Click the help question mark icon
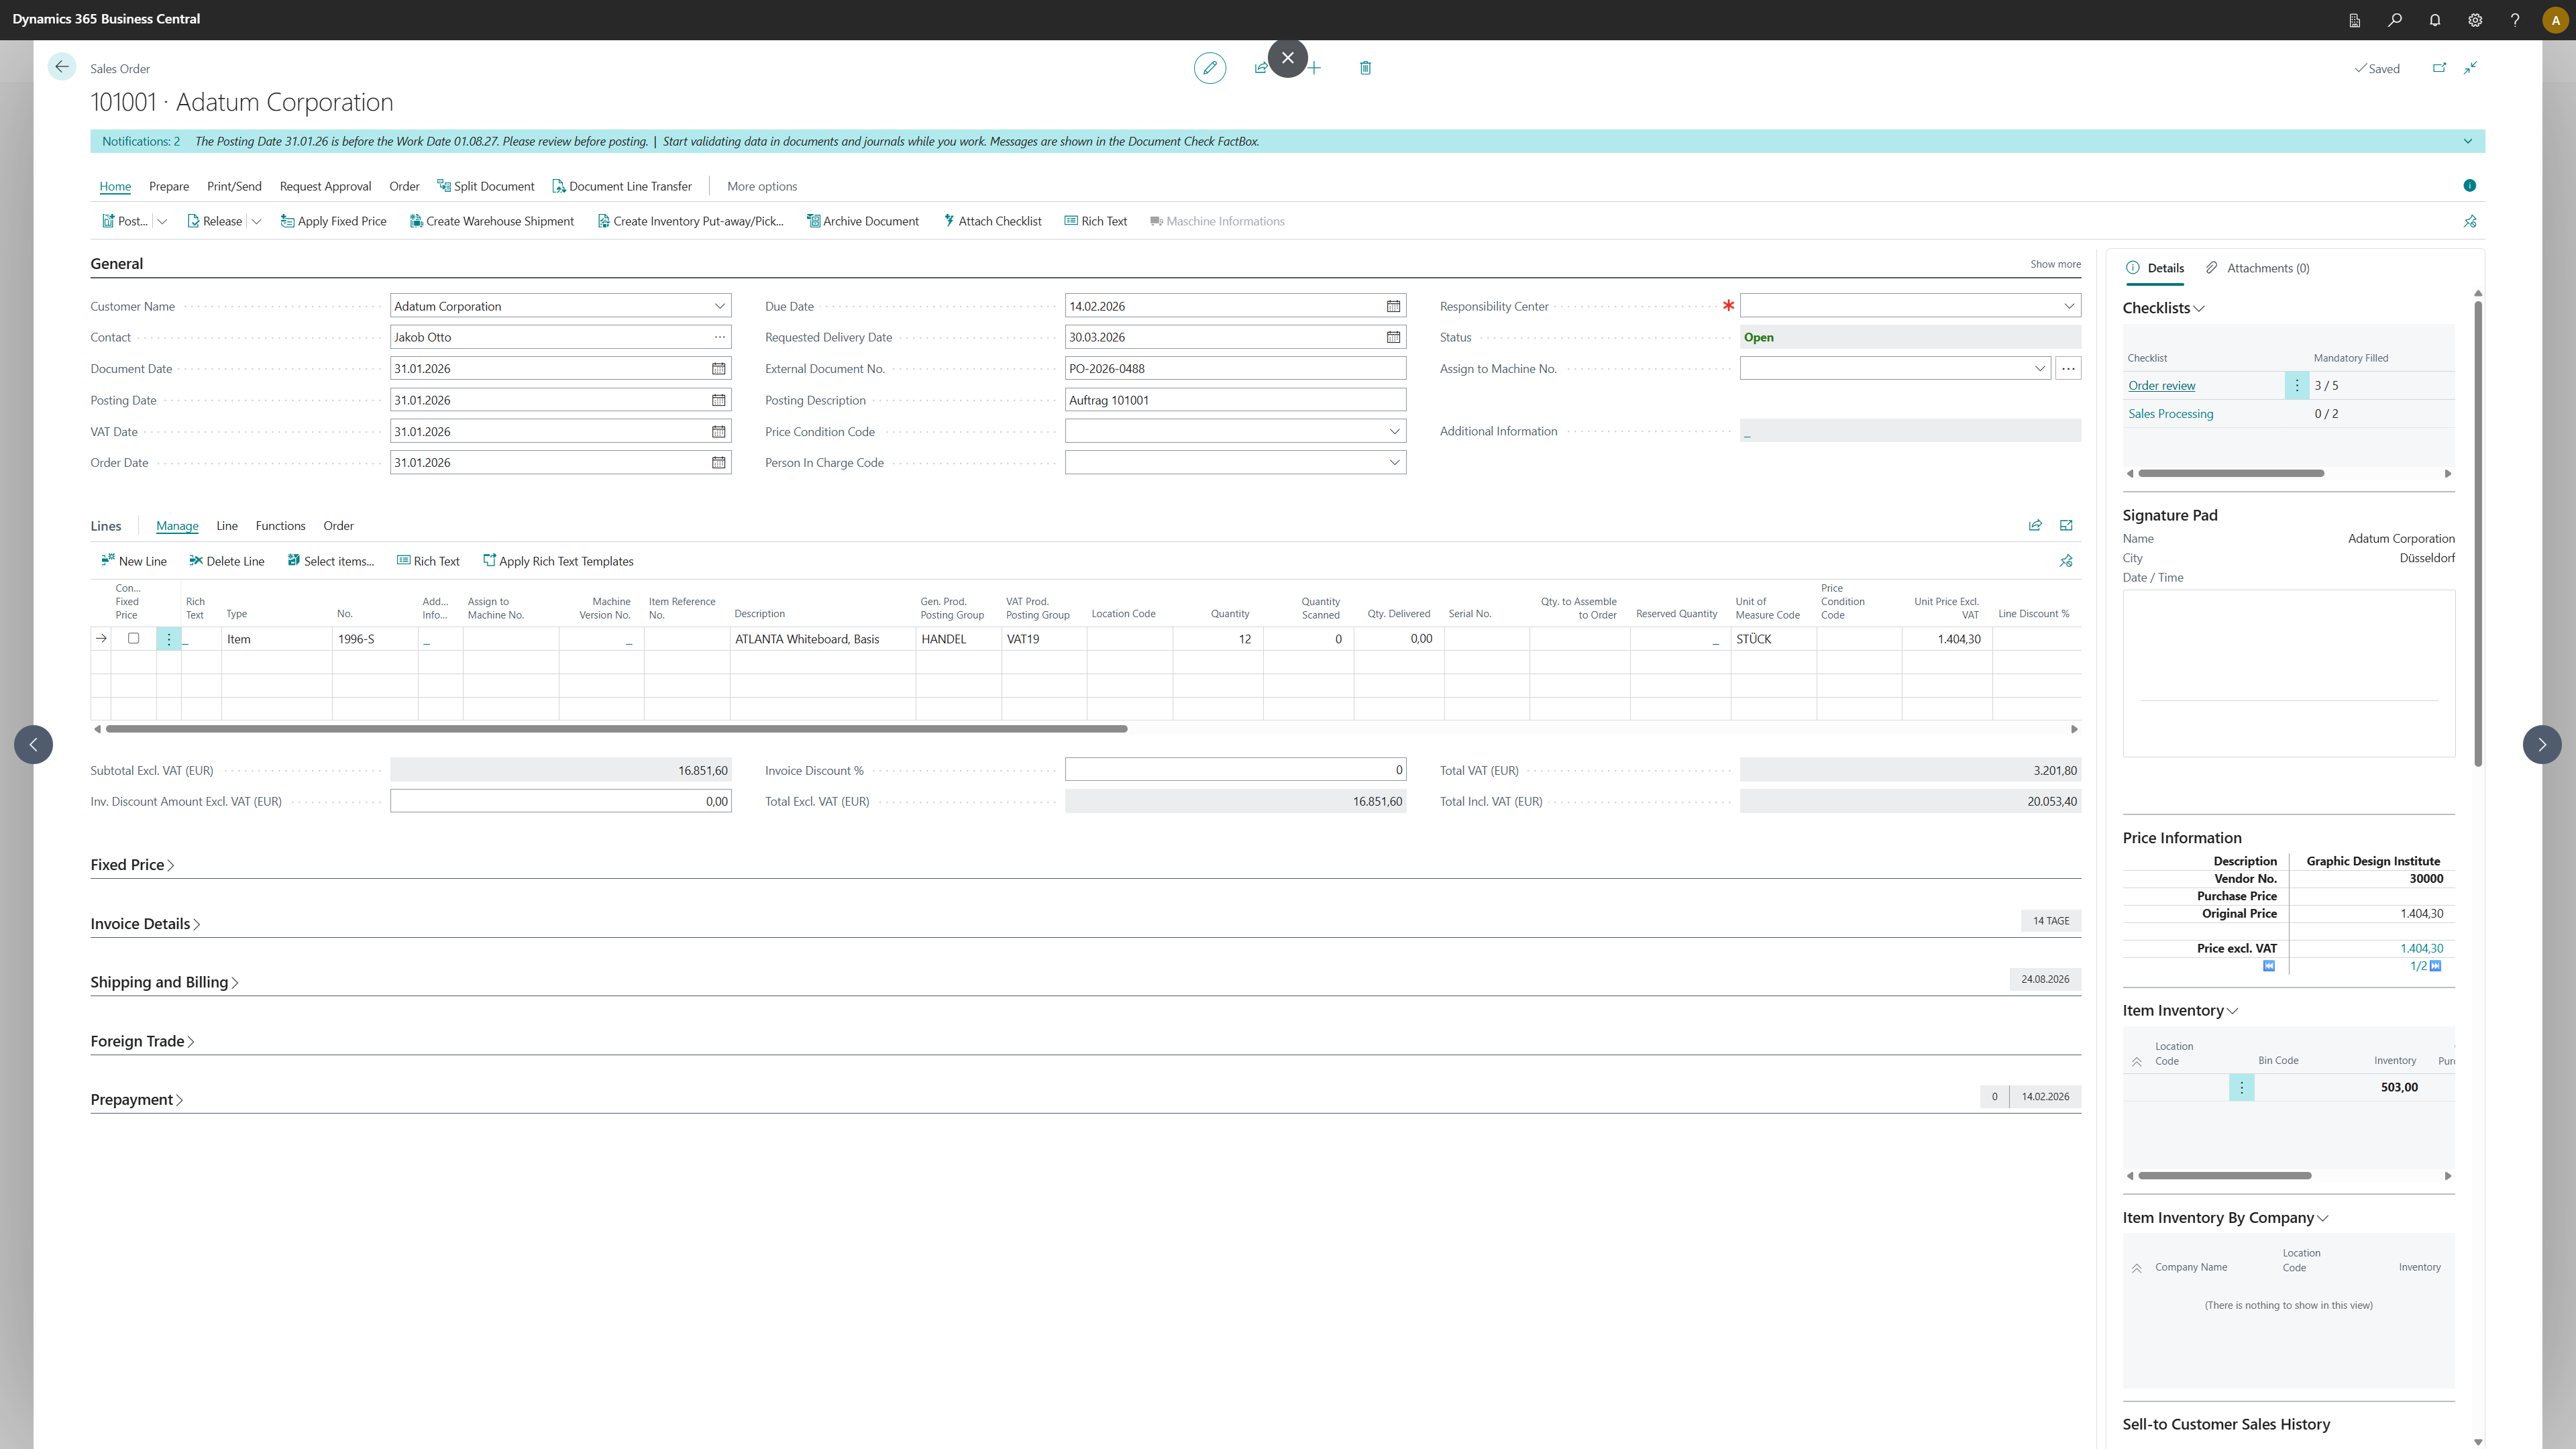Viewport: 2576px width, 1449px height. tap(2514, 20)
